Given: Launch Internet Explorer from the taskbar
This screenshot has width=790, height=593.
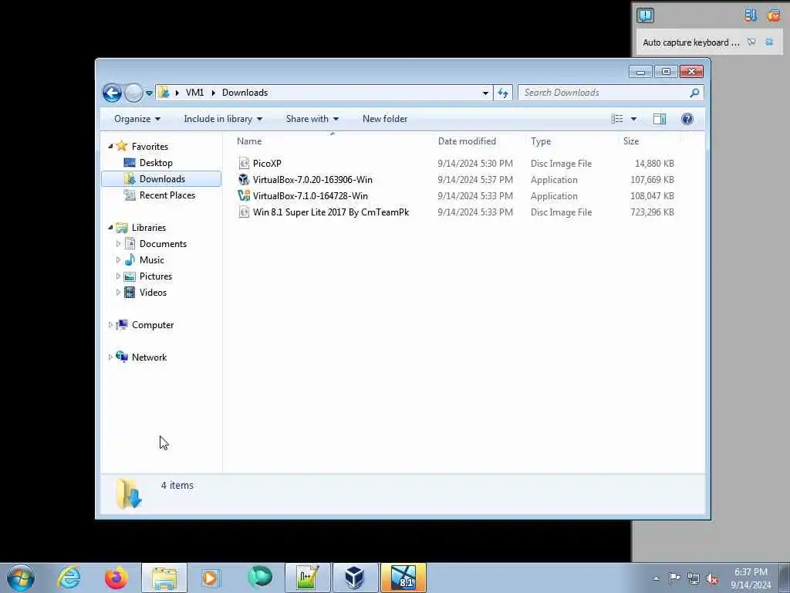Looking at the screenshot, I should [69, 578].
